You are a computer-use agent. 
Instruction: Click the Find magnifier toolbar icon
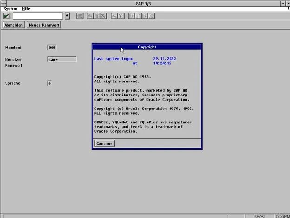114,16
